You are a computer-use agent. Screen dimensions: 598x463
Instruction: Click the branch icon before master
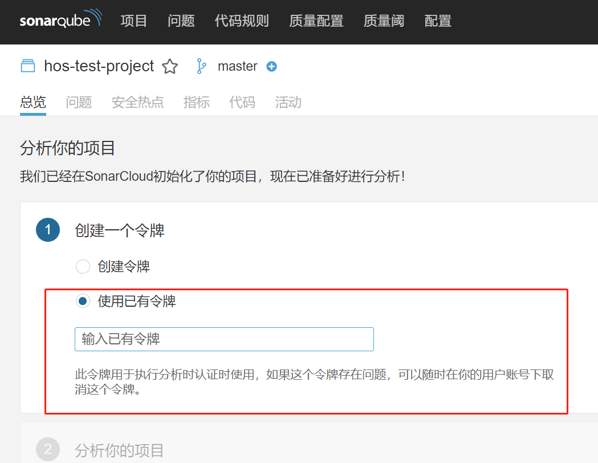[x=201, y=66]
